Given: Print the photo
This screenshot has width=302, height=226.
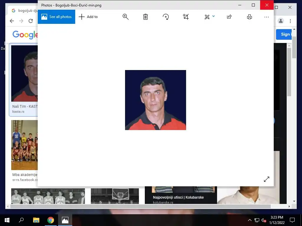Looking at the screenshot, I should (250, 17).
